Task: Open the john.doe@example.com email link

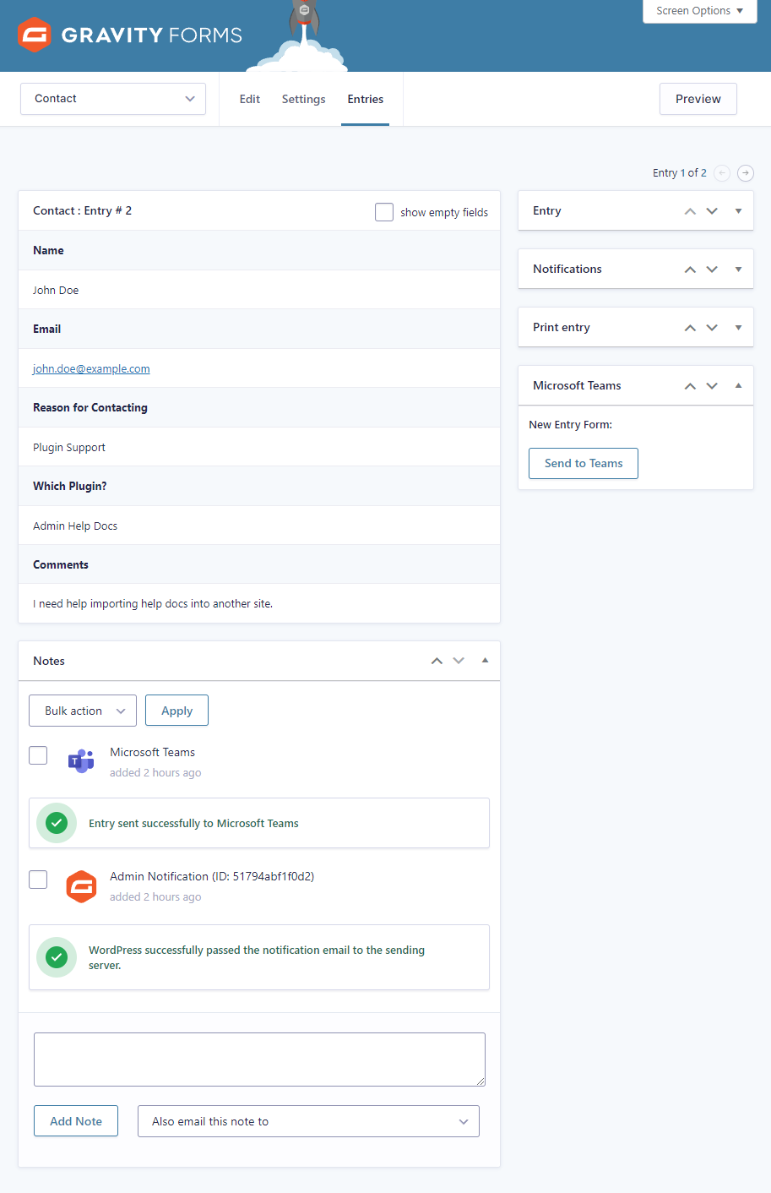Action: 90,368
